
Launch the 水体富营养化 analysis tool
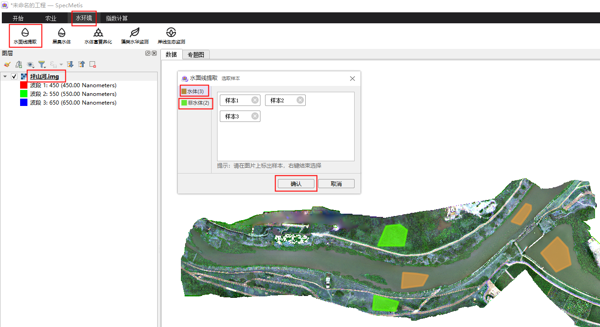[x=98, y=36]
